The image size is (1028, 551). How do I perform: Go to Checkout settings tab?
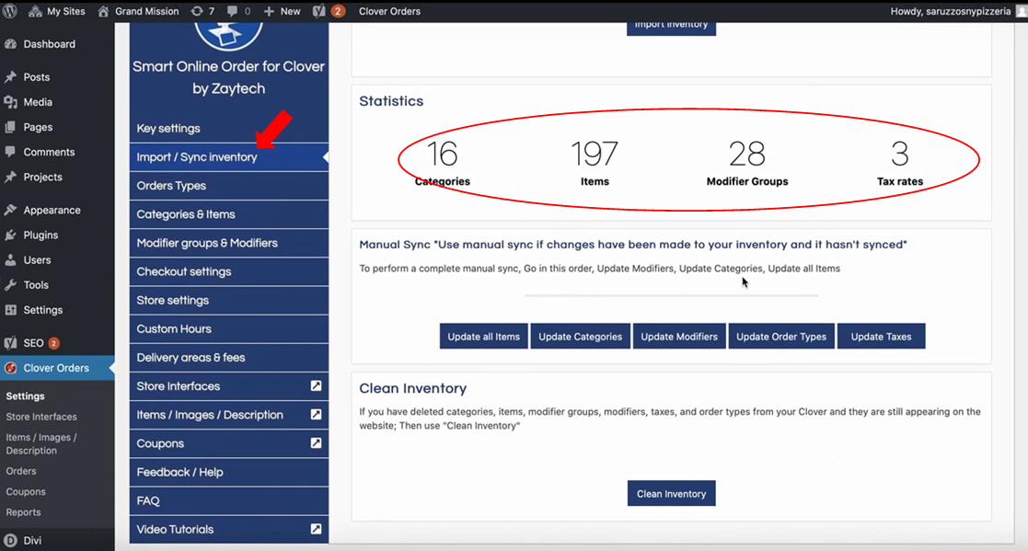(229, 272)
